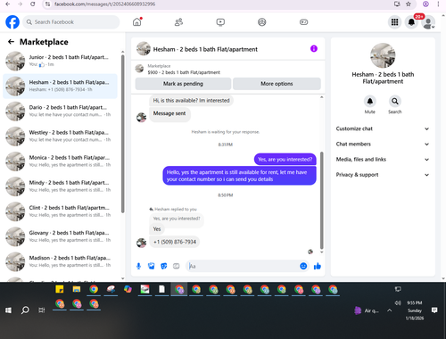Open the Friends icon in the top nav
446x339 pixels.
(x=178, y=22)
